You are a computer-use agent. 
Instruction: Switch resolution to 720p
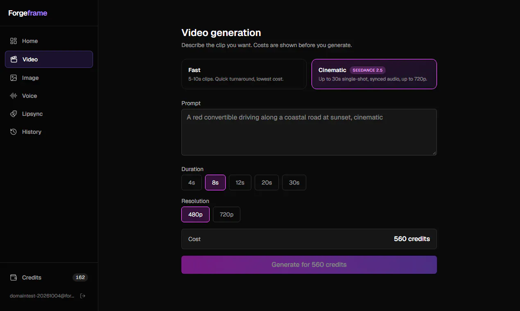point(226,214)
